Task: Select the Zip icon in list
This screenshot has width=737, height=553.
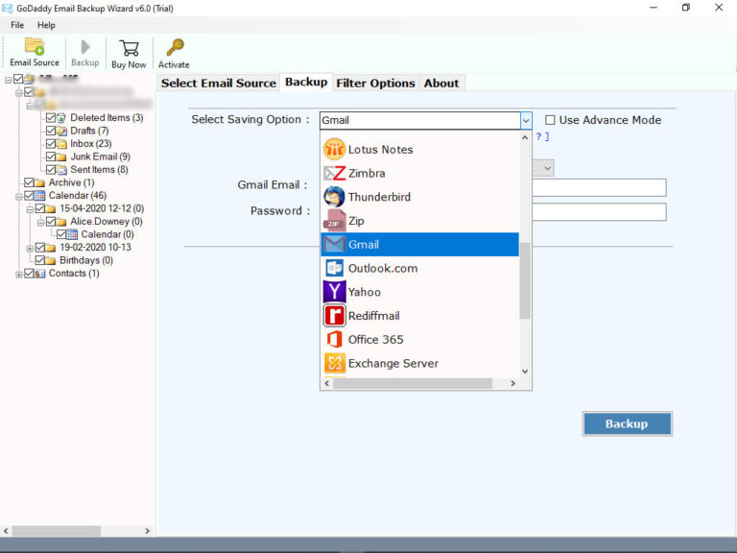Action: 334,221
